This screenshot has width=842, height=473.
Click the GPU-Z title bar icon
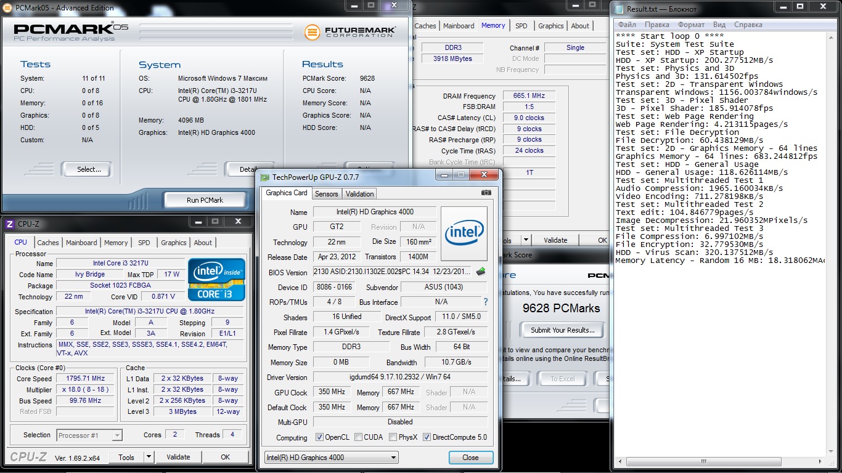265,177
